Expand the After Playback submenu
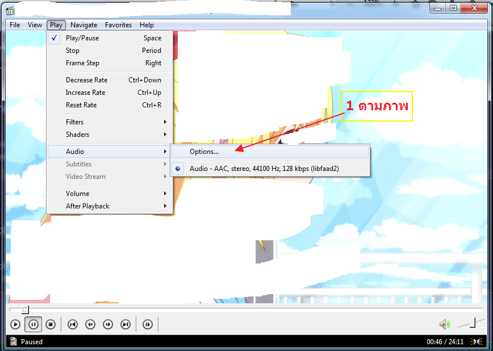Viewport: 493px width, 351px height. pyautogui.click(x=110, y=206)
